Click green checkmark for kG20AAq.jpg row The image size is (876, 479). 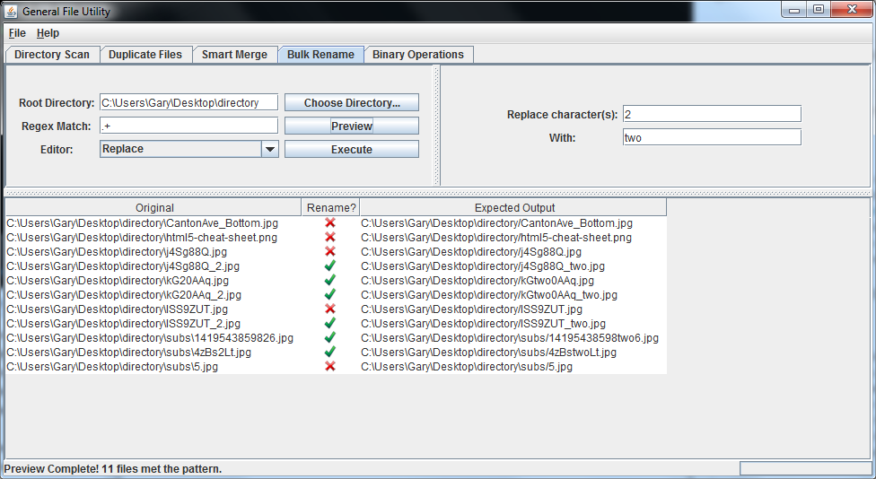point(330,281)
